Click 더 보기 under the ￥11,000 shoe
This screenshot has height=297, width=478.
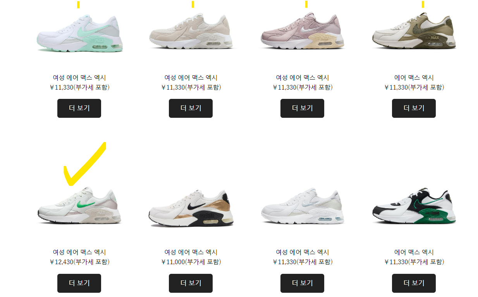(191, 283)
